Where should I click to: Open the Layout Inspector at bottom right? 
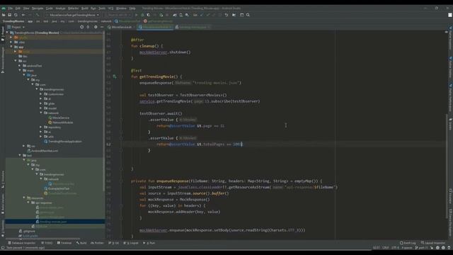[433, 243]
